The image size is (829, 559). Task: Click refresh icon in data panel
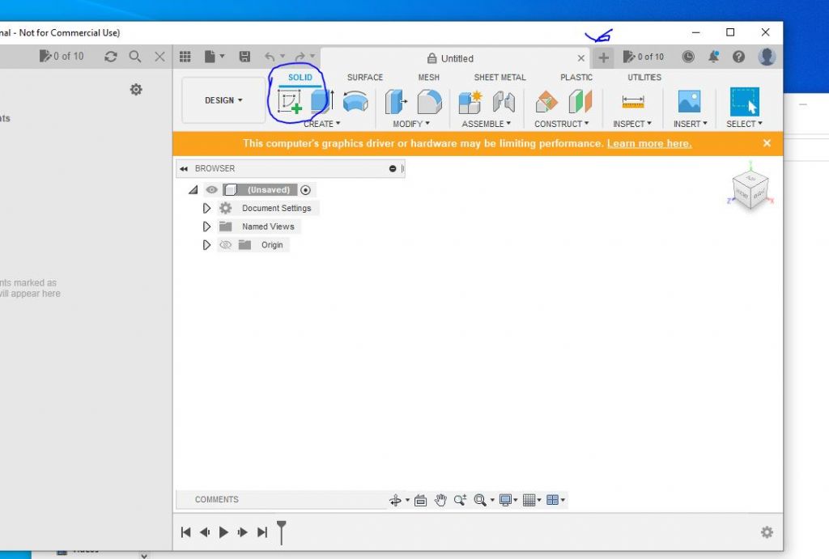[110, 57]
